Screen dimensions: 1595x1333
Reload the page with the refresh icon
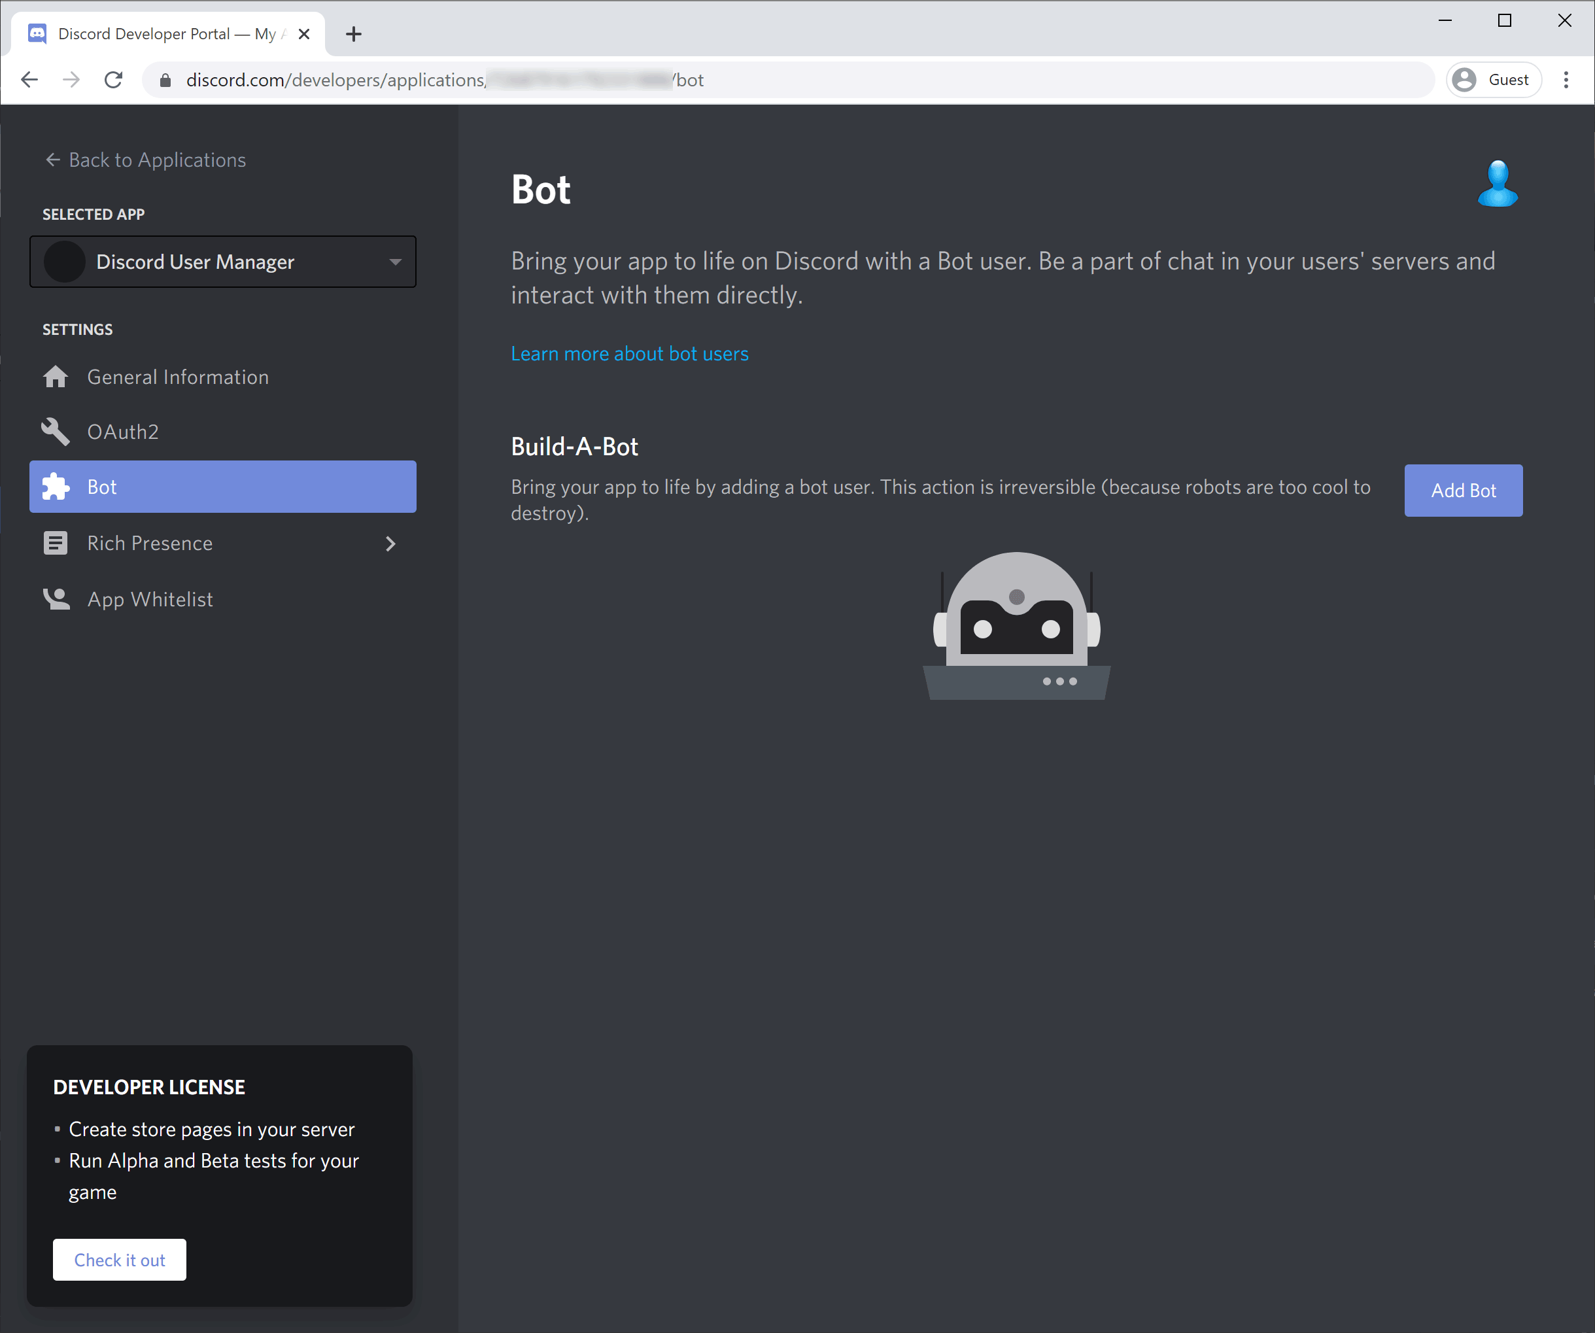pyautogui.click(x=114, y=80)
